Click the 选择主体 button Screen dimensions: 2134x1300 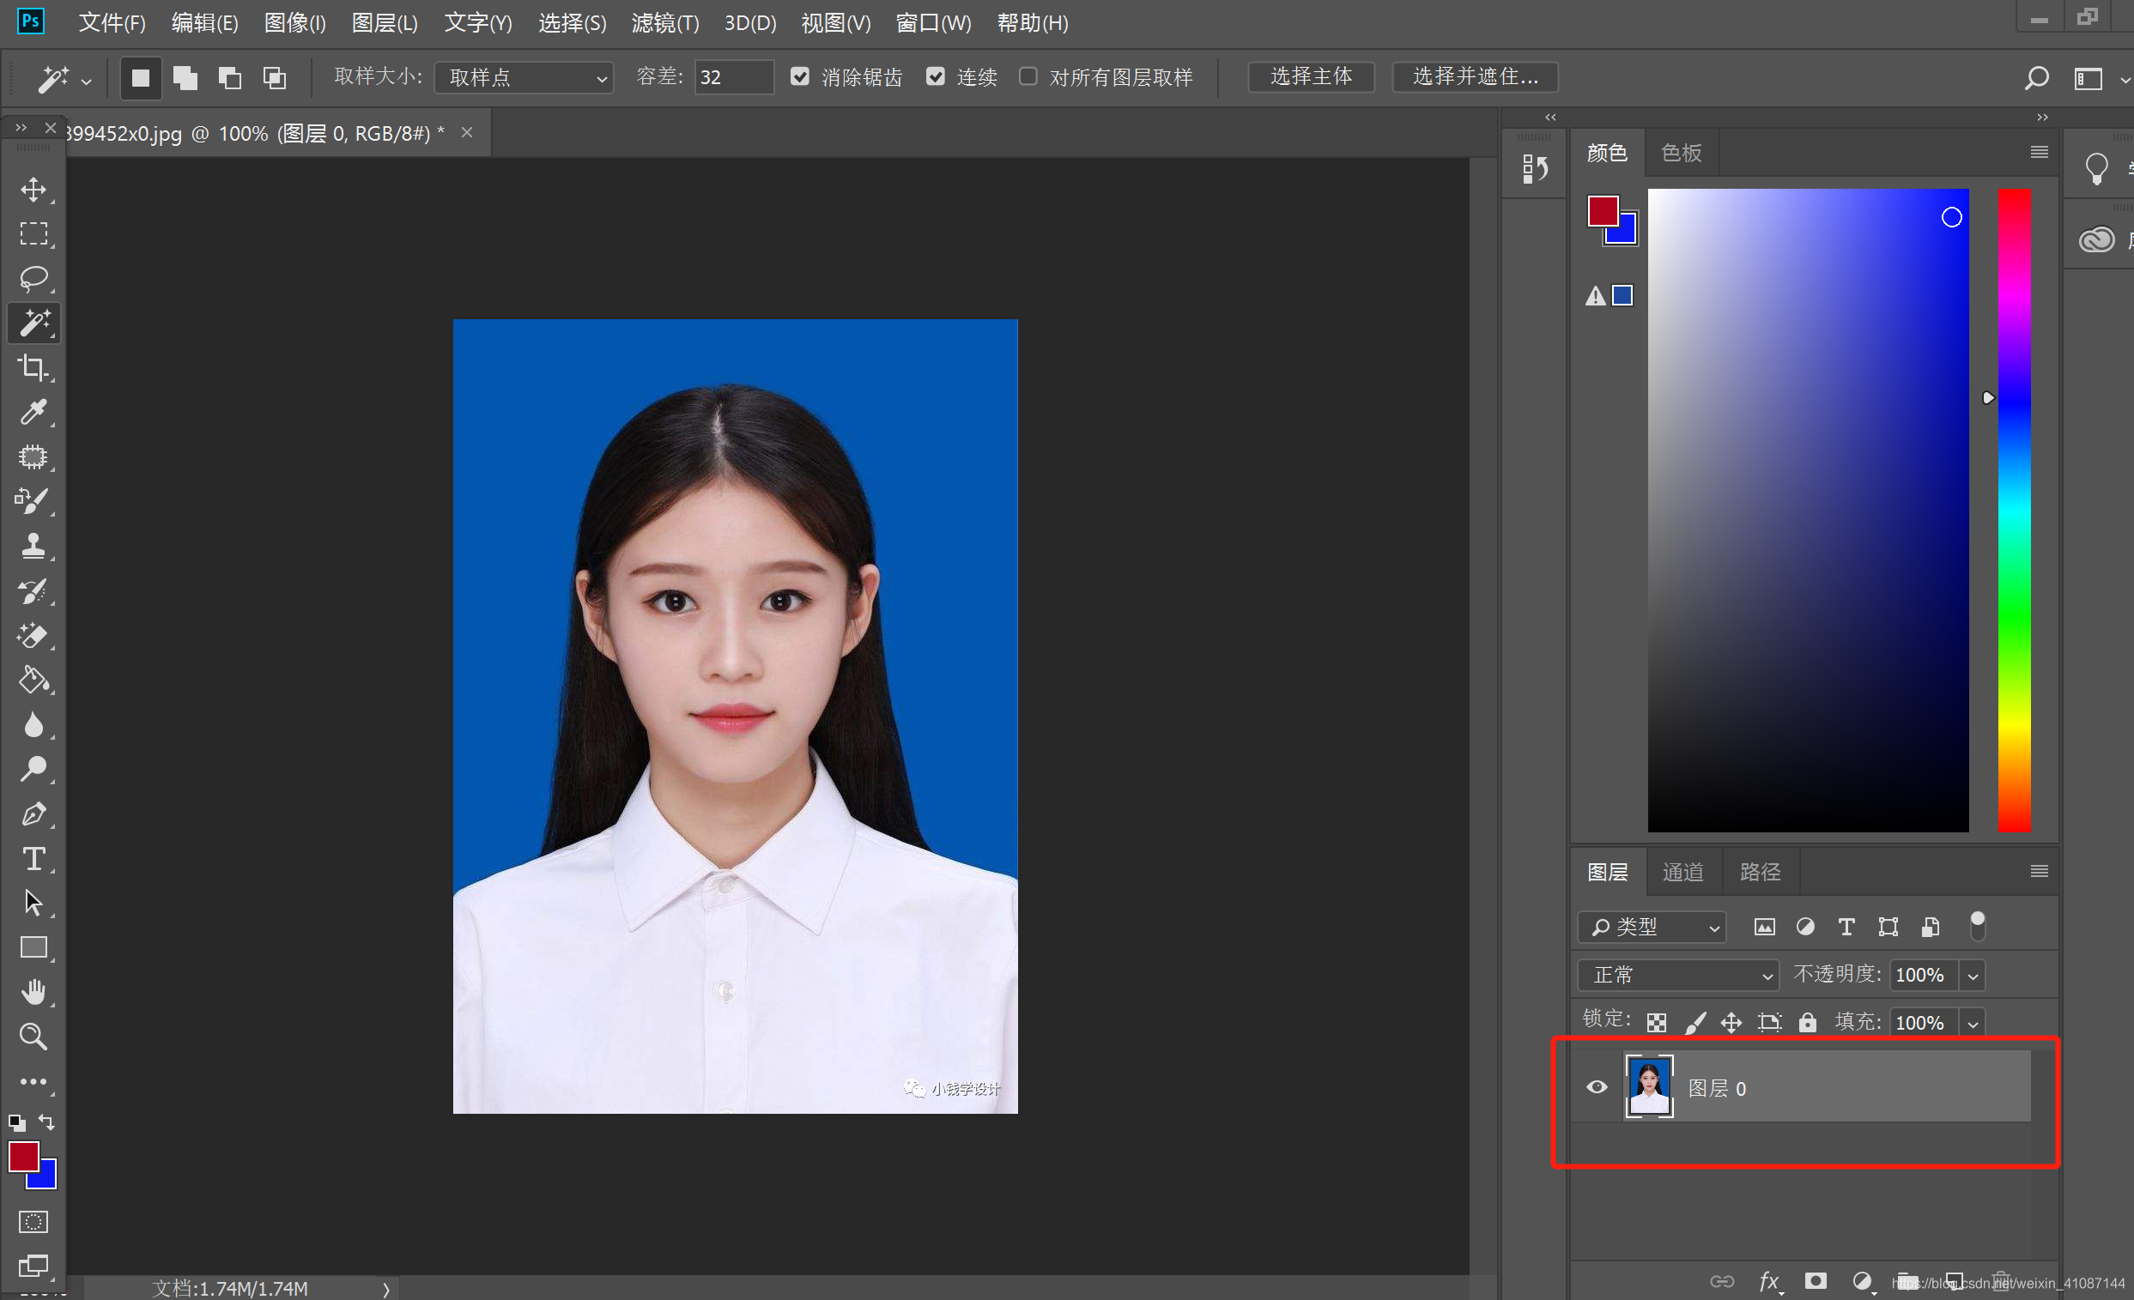click(1311, 77)
